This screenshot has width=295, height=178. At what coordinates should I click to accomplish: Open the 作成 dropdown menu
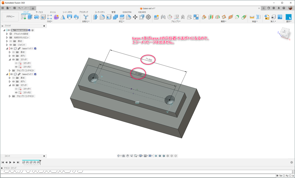50,22
